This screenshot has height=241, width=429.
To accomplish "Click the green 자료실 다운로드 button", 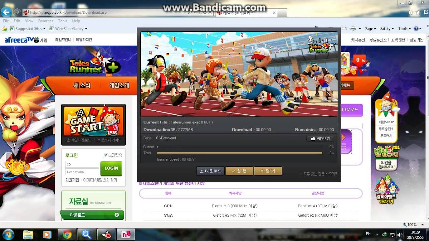I will click(92, 215).
